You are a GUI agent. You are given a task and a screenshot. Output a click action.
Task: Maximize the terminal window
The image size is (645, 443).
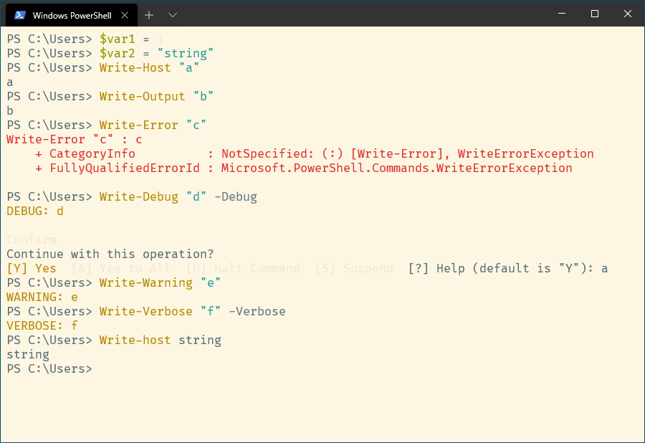(x=594, y=14)
